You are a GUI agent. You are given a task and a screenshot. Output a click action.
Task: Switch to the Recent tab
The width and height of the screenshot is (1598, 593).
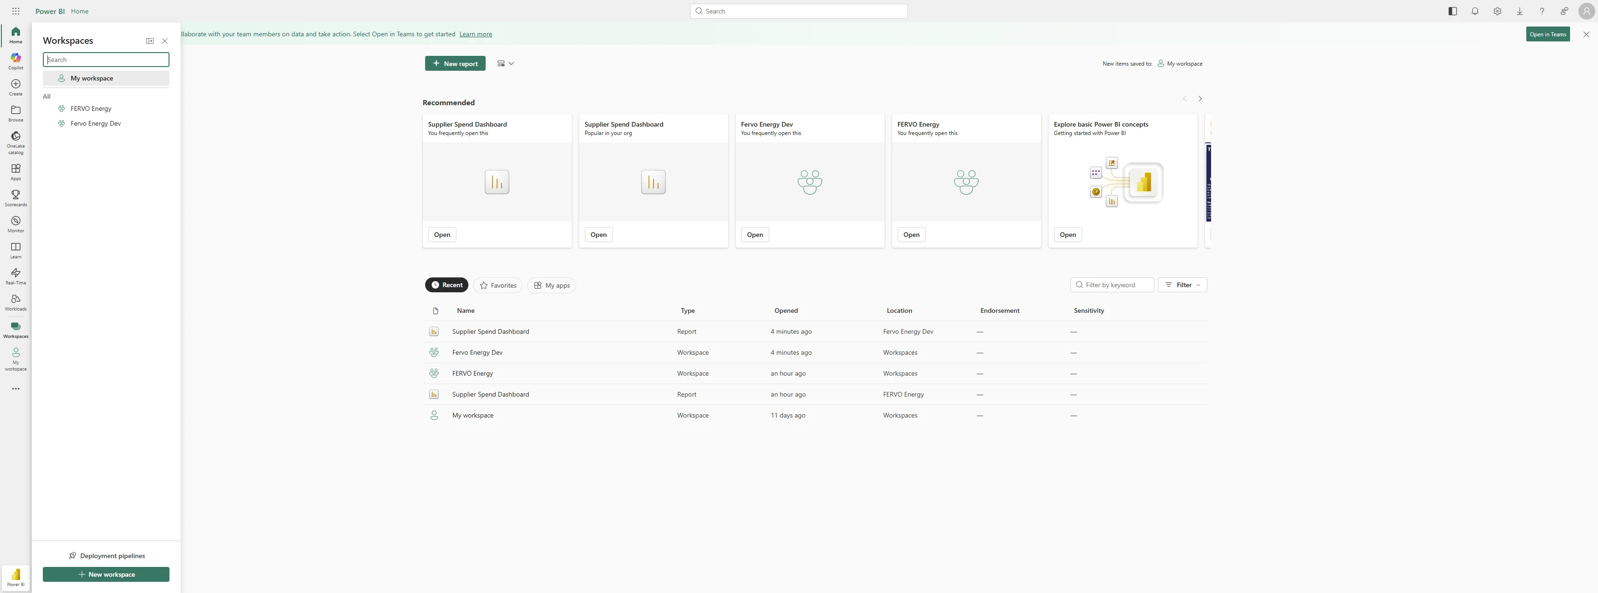pos(447,285)
